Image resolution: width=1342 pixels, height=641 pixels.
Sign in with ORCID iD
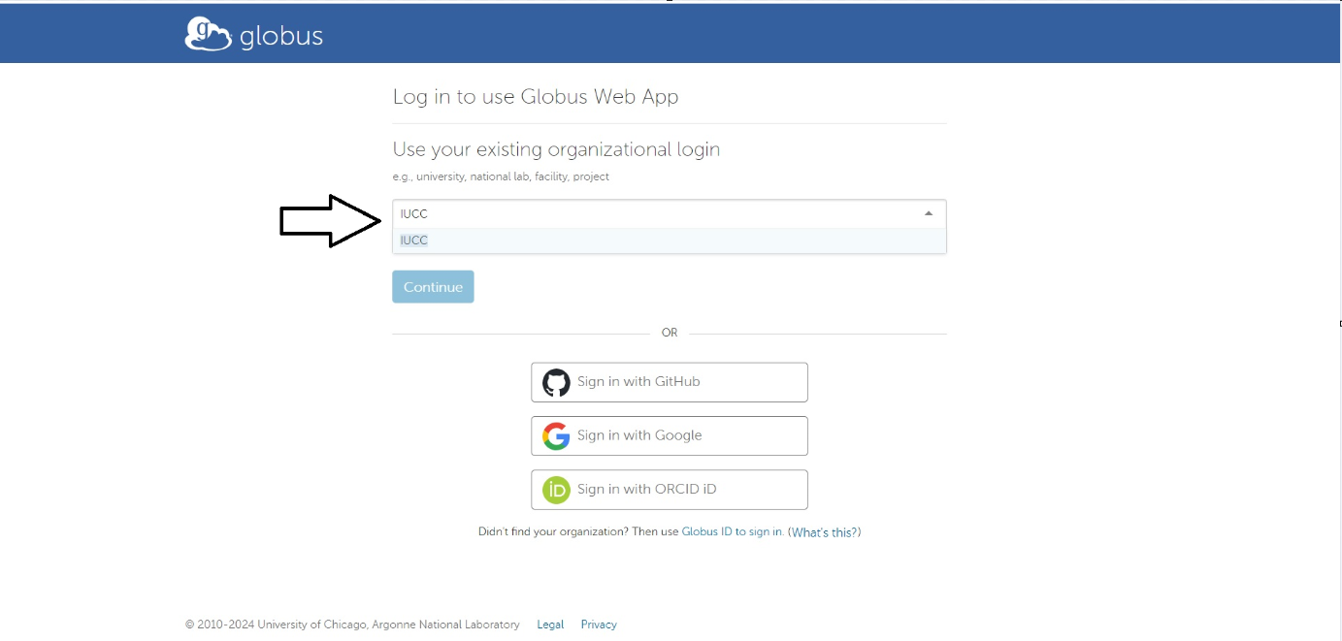(x=670, y=490)
